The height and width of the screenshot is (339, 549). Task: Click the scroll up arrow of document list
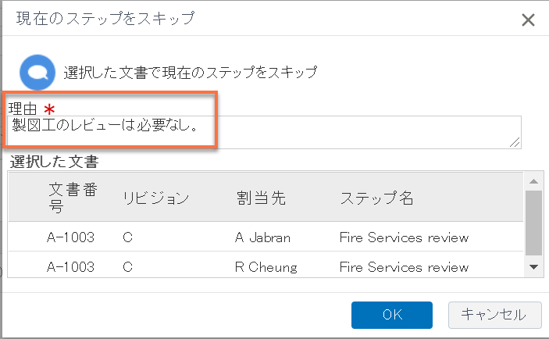(533, 181)
